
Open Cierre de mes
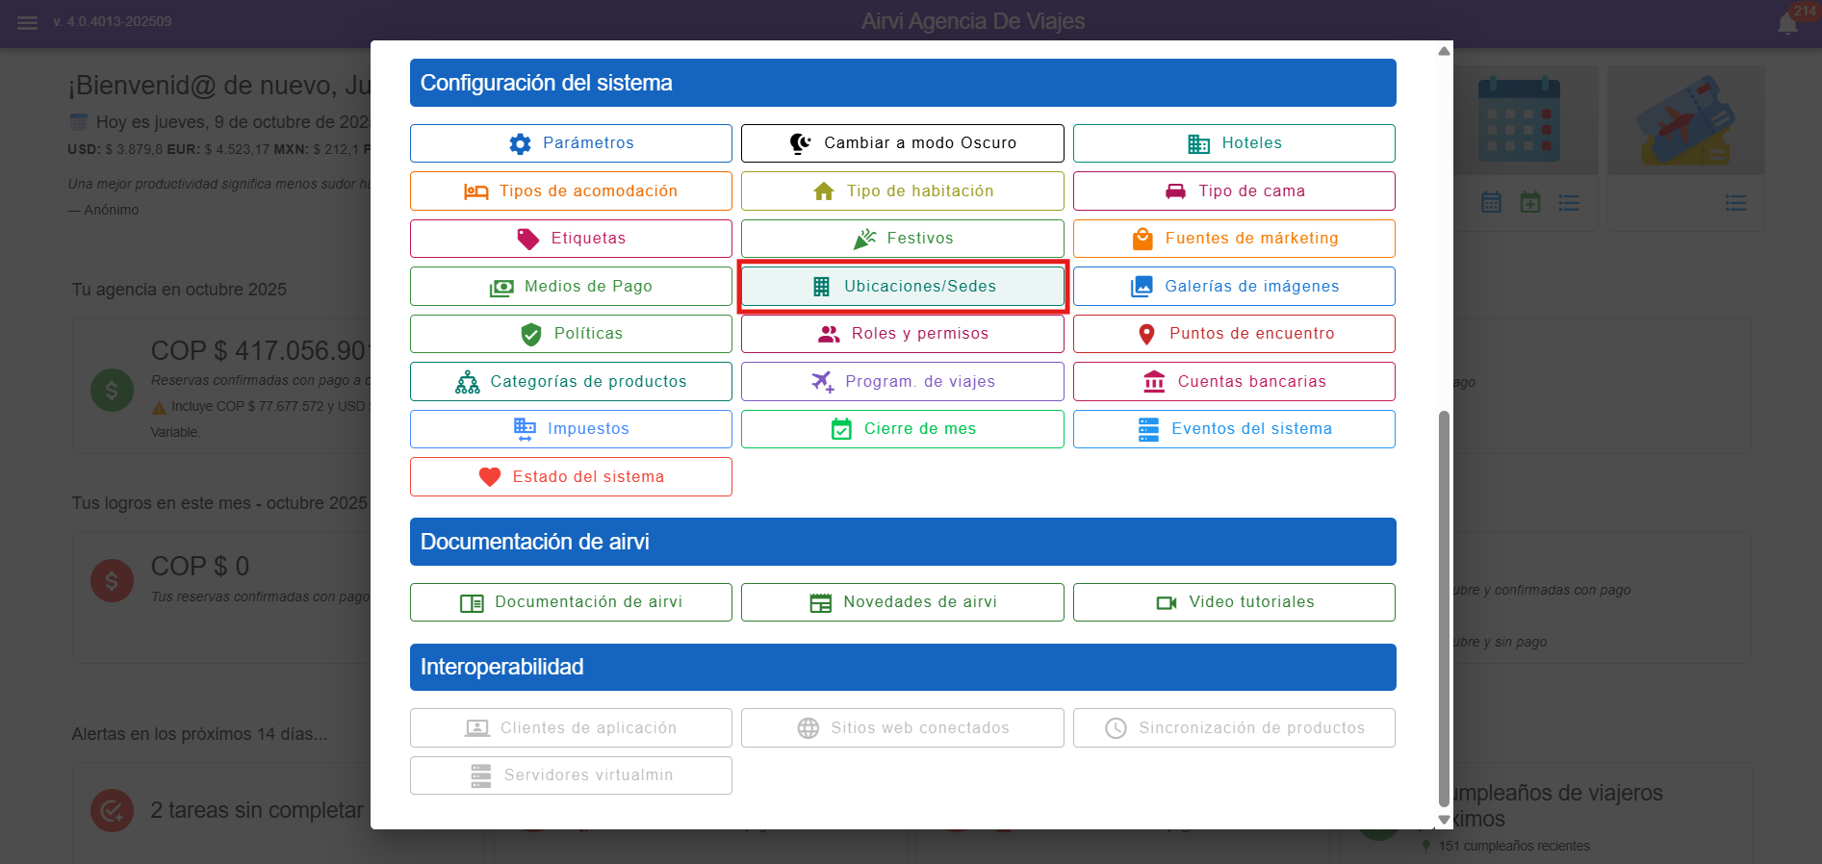(902, 429)
